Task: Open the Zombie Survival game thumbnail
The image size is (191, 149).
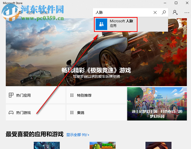Action: [x=103, y=146]
